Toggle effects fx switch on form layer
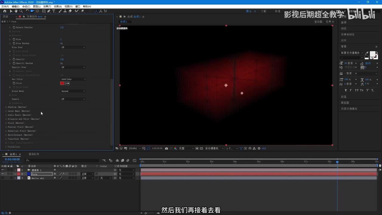The image size is (382, 215). pos(63,174)
